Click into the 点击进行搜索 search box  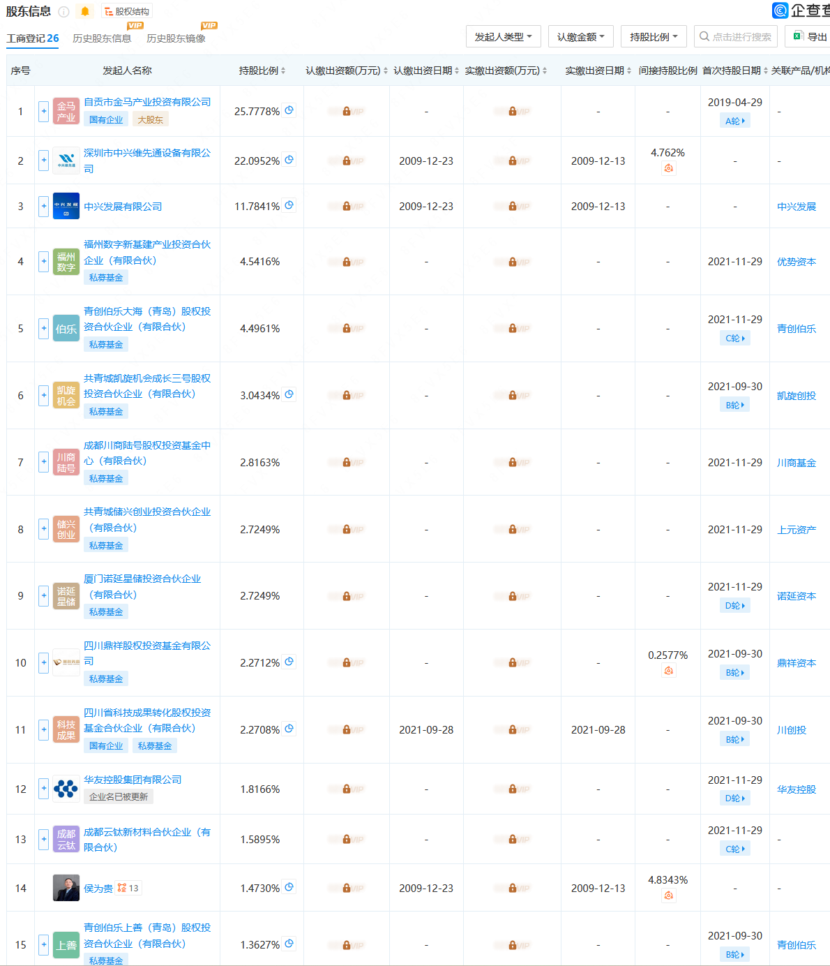tap(736, 36)
